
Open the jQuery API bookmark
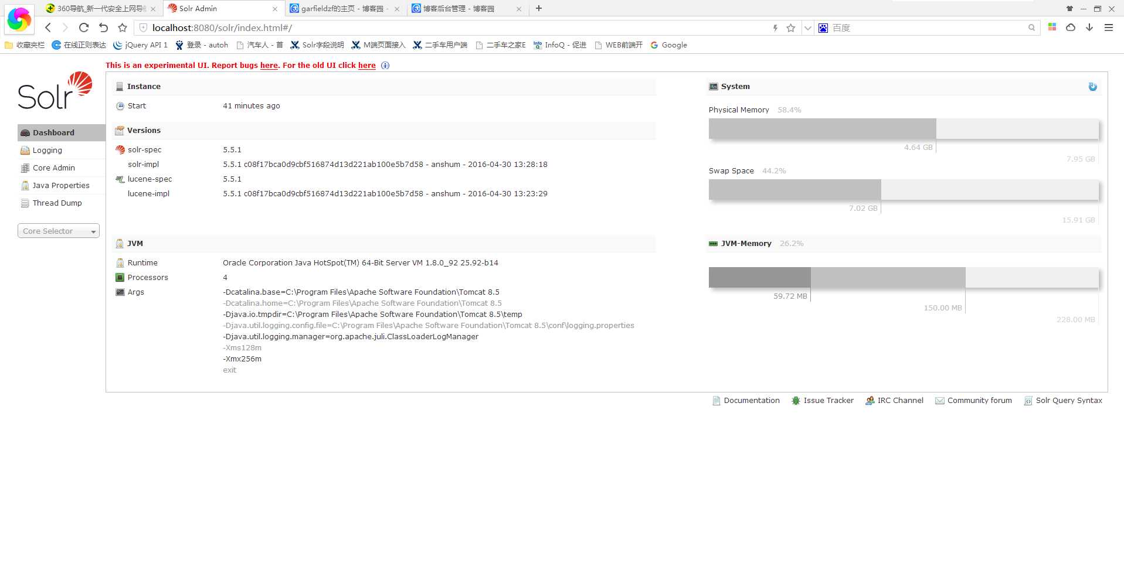coord(141,45)
